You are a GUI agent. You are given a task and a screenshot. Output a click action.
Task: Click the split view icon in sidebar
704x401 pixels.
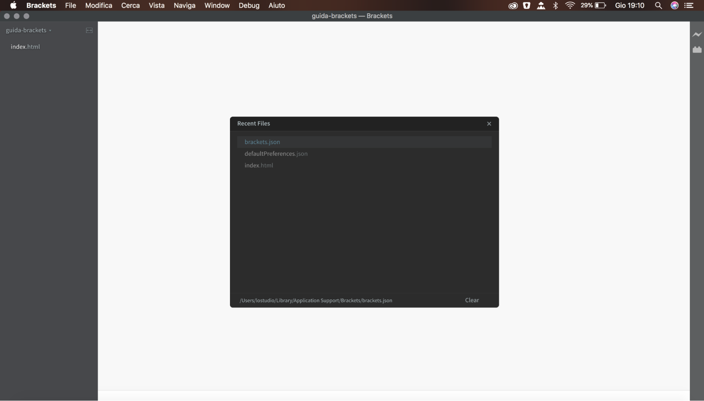(x=89, y=31)
